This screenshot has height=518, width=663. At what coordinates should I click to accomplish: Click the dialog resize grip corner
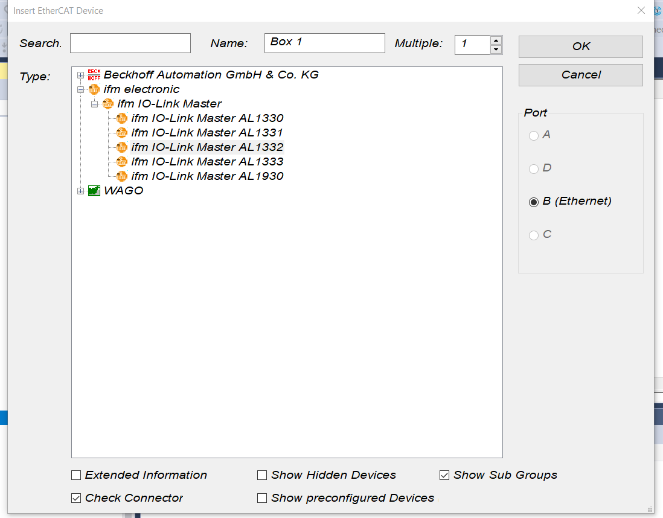650,510
